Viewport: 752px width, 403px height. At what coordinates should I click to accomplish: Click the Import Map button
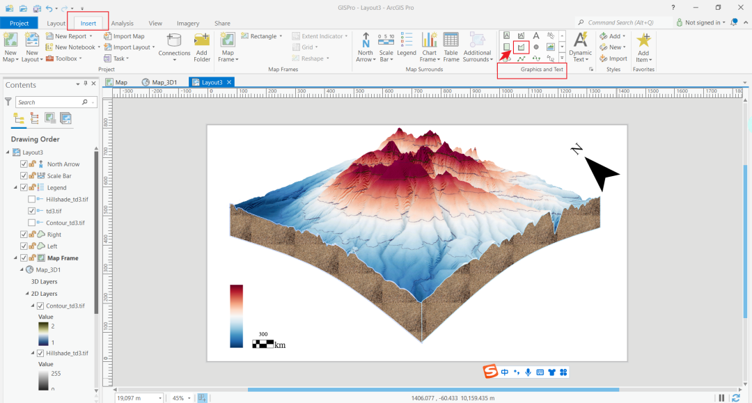[x=124, y=36]
